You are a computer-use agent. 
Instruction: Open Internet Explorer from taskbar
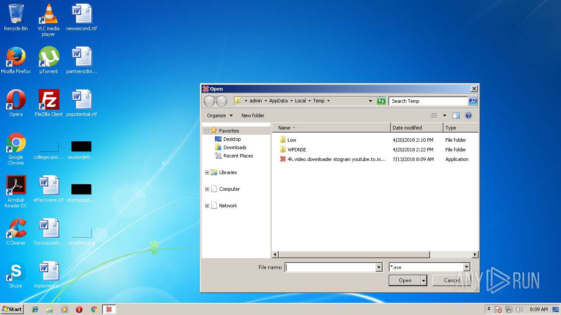tap(35, 309)
